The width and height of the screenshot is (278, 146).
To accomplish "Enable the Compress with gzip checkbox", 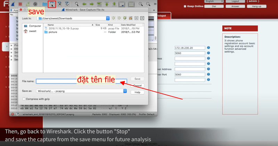I will [x=24, y=99].
